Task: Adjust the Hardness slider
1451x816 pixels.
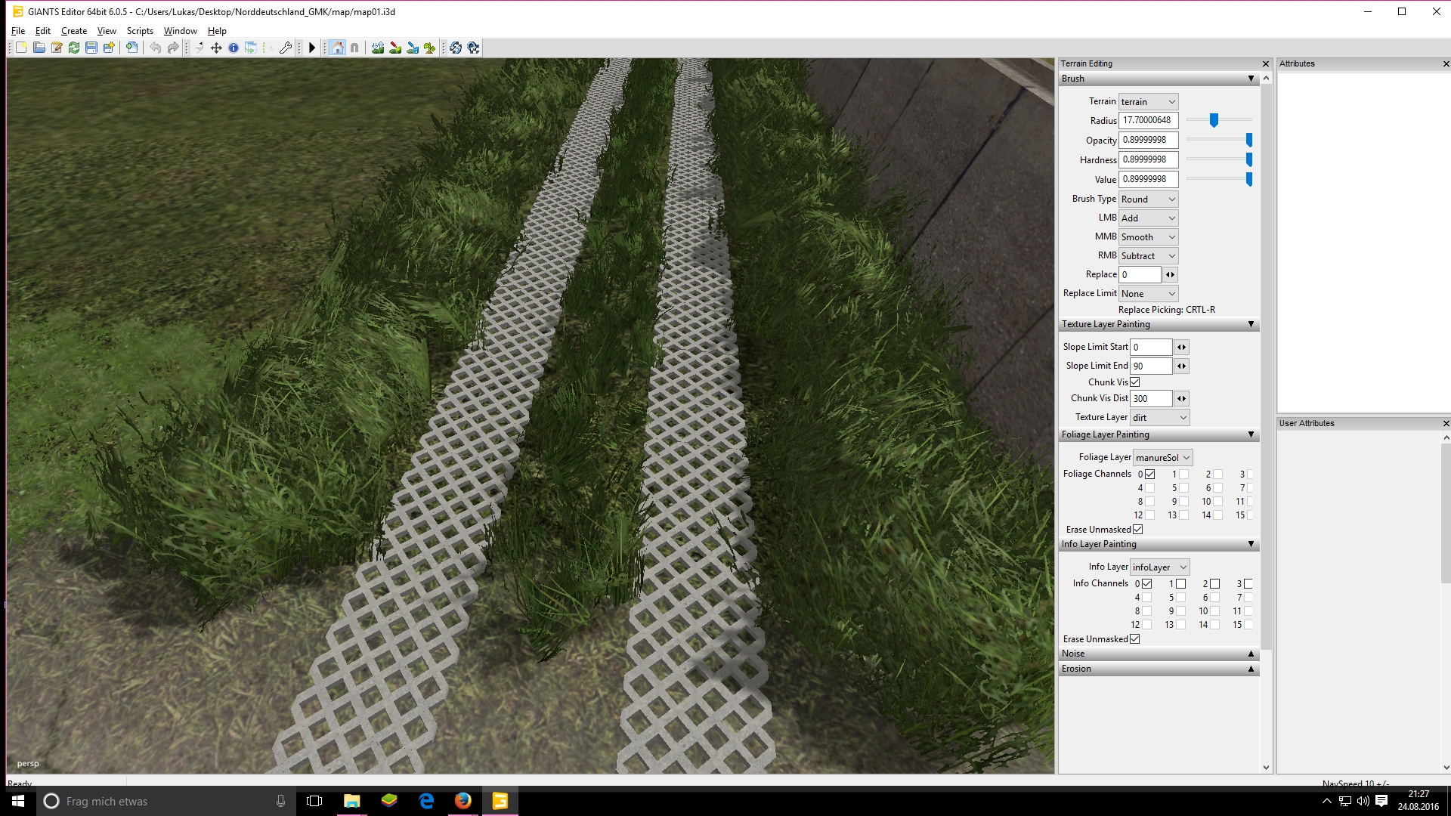Action: (x=1248, y=159)
